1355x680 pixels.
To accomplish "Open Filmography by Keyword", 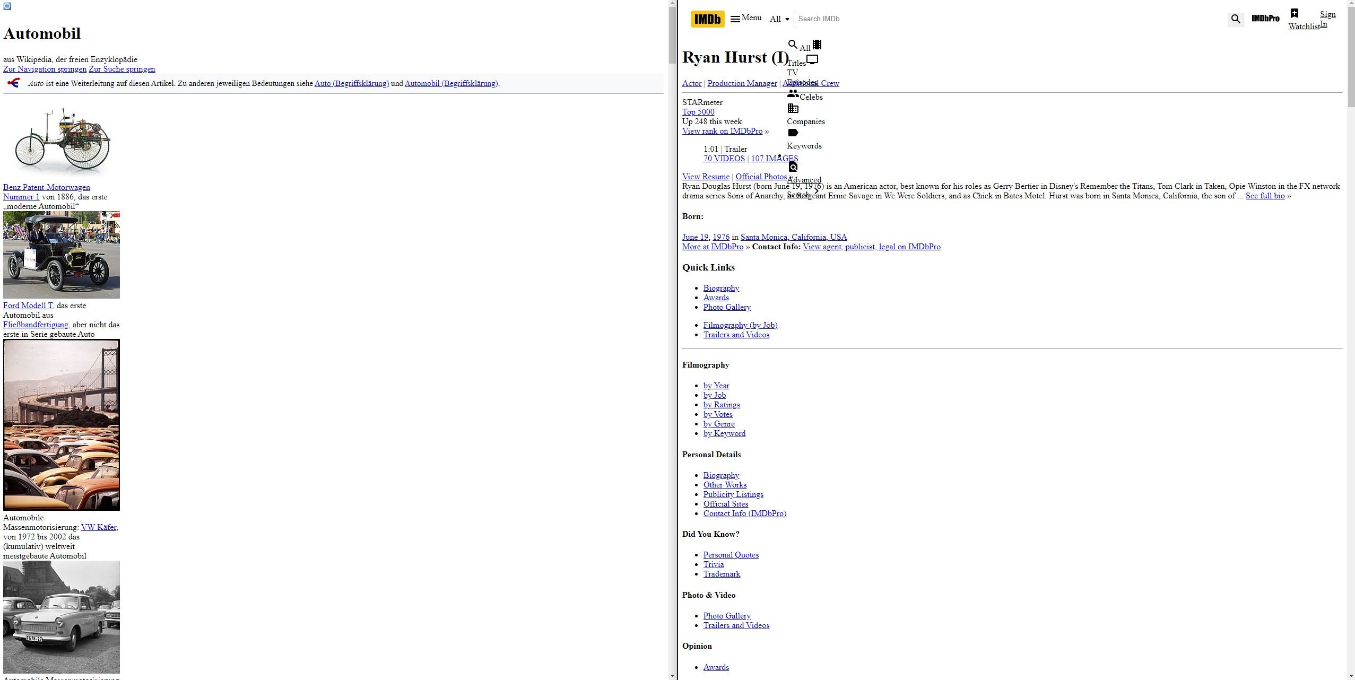I will coord(724,433).
